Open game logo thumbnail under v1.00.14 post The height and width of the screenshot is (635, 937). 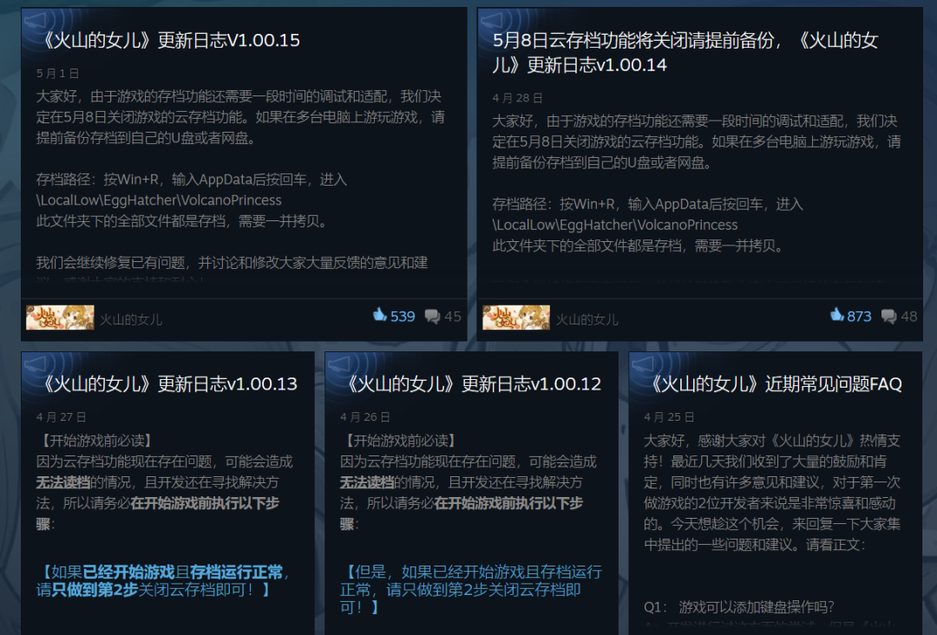point(516,317)
